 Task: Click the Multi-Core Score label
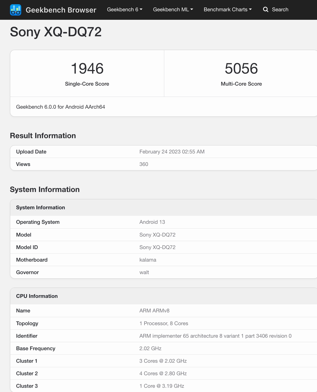241,84
